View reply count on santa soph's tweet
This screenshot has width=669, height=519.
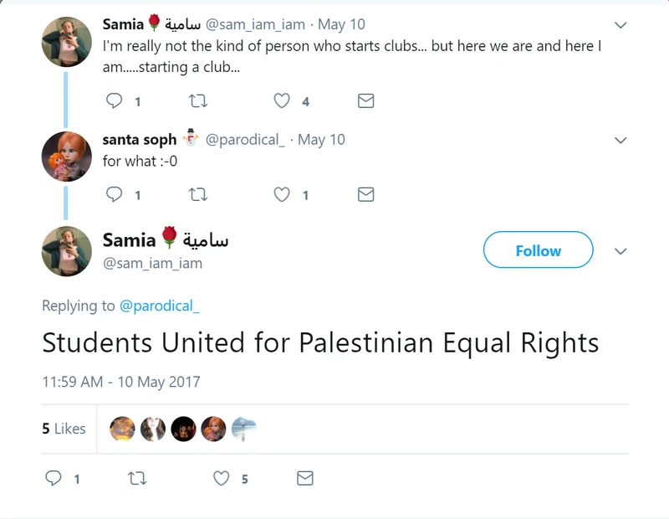[x=136, y=193]
